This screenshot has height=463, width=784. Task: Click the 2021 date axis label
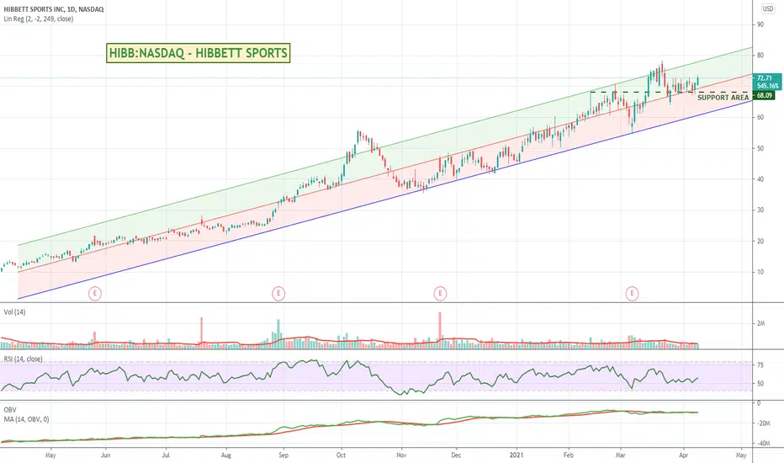pos(516,455)
